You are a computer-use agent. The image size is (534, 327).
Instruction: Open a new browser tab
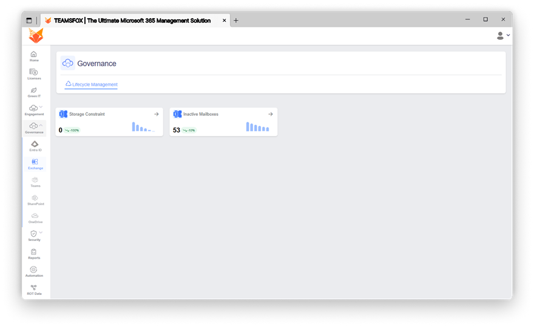click(235, 21)
